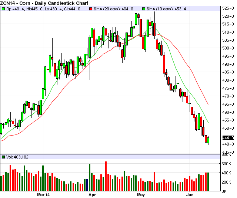Screen dimensions: 237x198
Task: Click the 500-0 price axis label
Action: click(228, 48)
